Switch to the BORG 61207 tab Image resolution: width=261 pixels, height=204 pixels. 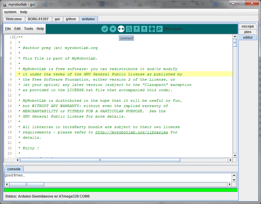click(x=38, y=19)
